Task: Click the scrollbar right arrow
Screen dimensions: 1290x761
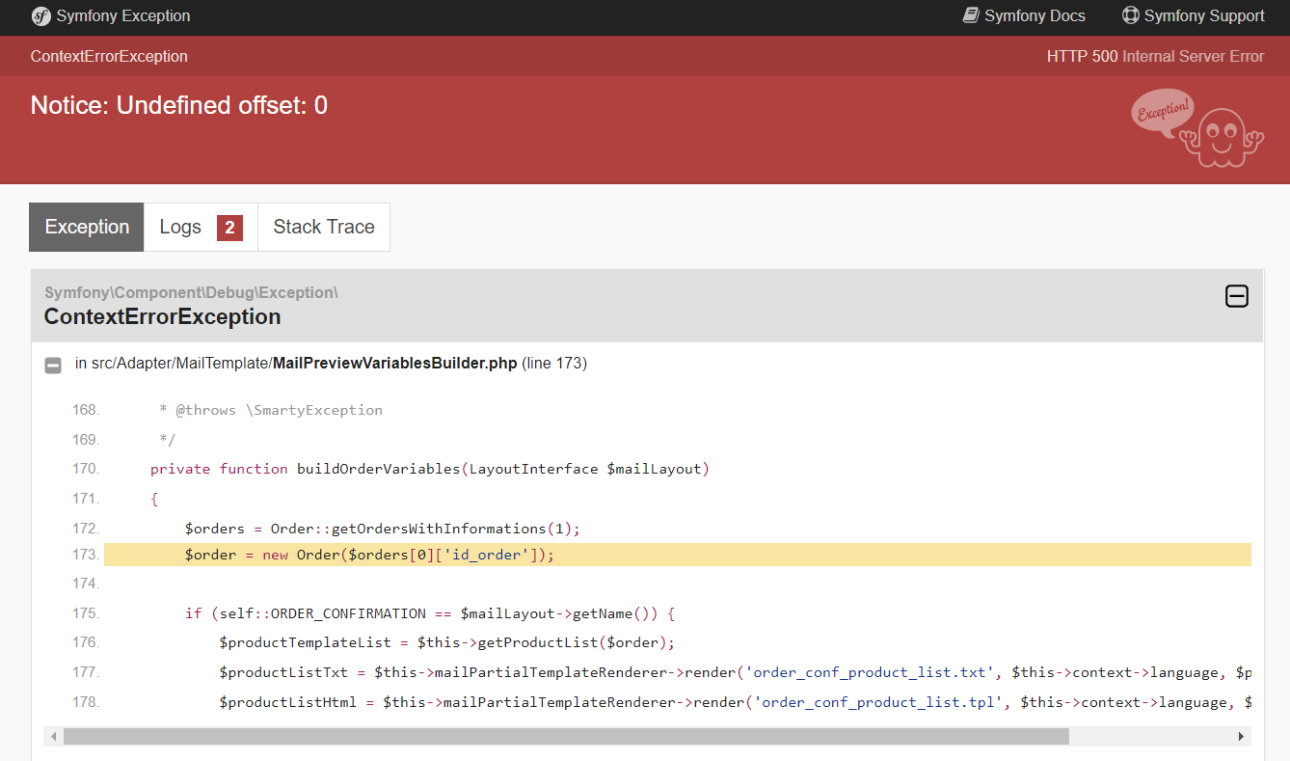Action: point(1241,737)
